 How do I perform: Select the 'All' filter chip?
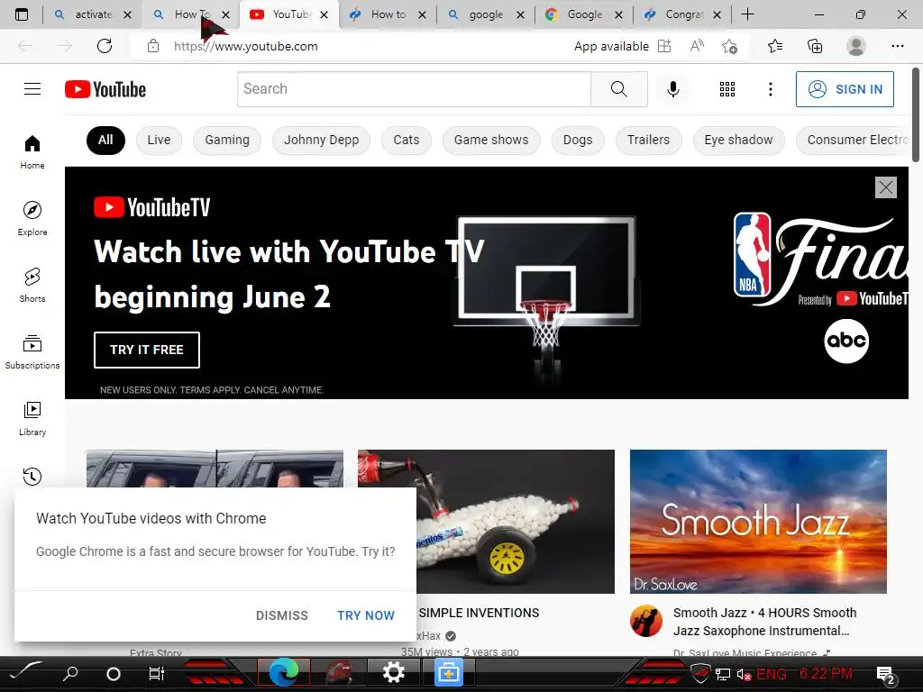[105, 140]
